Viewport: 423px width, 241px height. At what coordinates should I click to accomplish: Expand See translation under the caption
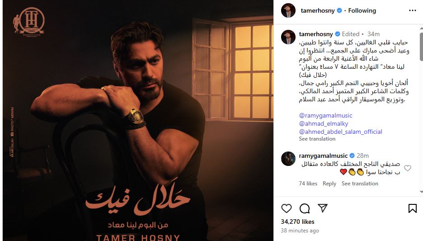(x=317, y=139)
